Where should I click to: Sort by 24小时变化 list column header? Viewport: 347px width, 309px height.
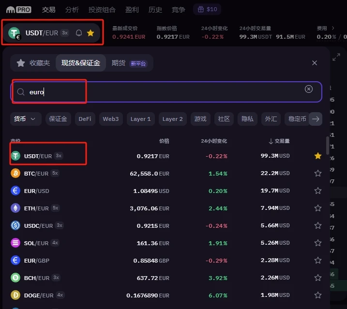coord(214,141)
